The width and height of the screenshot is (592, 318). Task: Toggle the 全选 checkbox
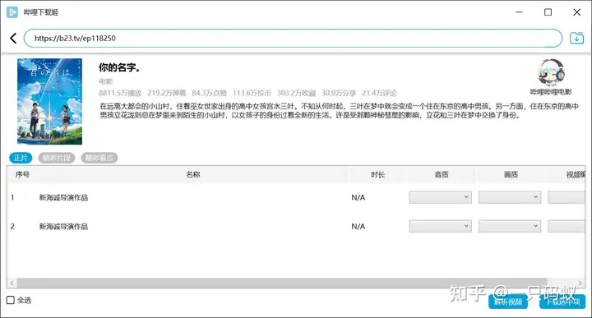[11, 300]
